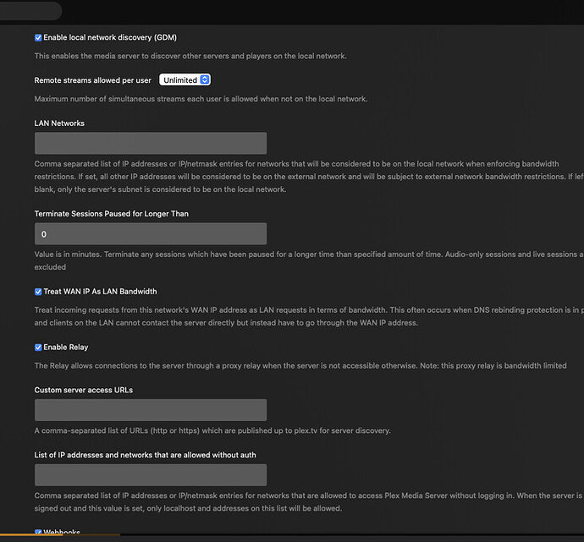Focus the LAN Networks input field

pyautogui.click(x=151, y=143)
